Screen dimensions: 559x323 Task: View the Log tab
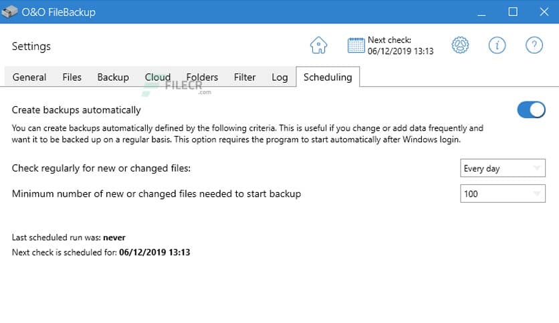(x=279, y=77)
